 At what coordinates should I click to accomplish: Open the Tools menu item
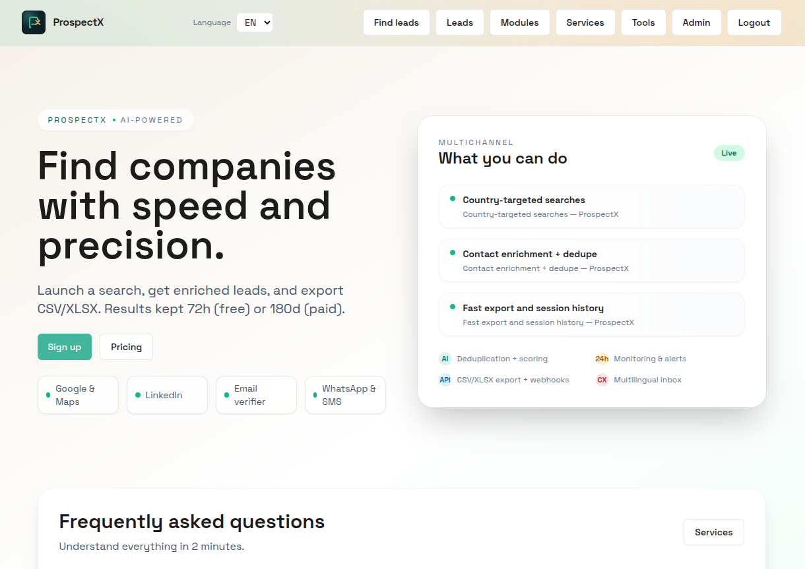click(643, 22)
